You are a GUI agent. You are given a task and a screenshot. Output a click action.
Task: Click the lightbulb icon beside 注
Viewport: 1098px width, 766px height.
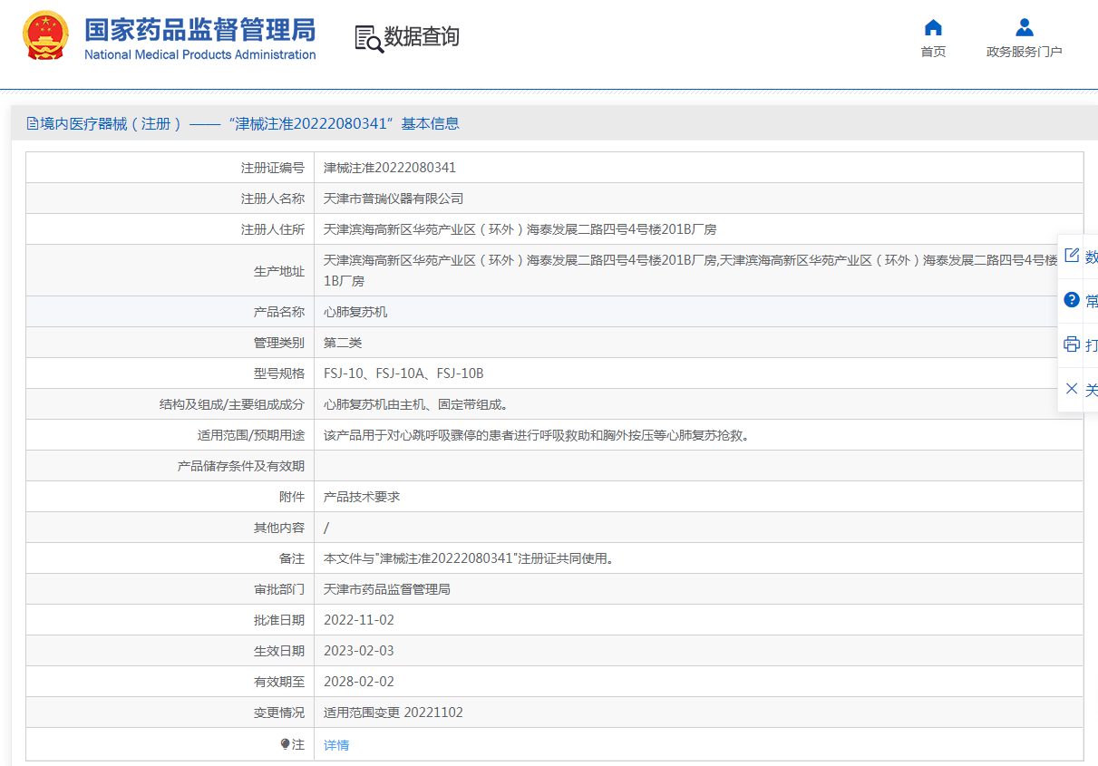285,744
